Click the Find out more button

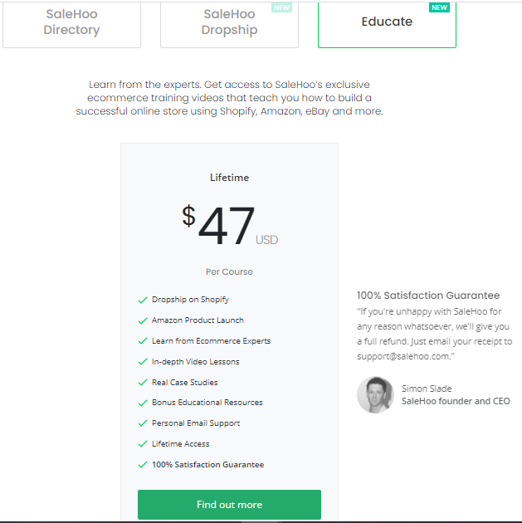pyautogui.click(x=229, y=505)
